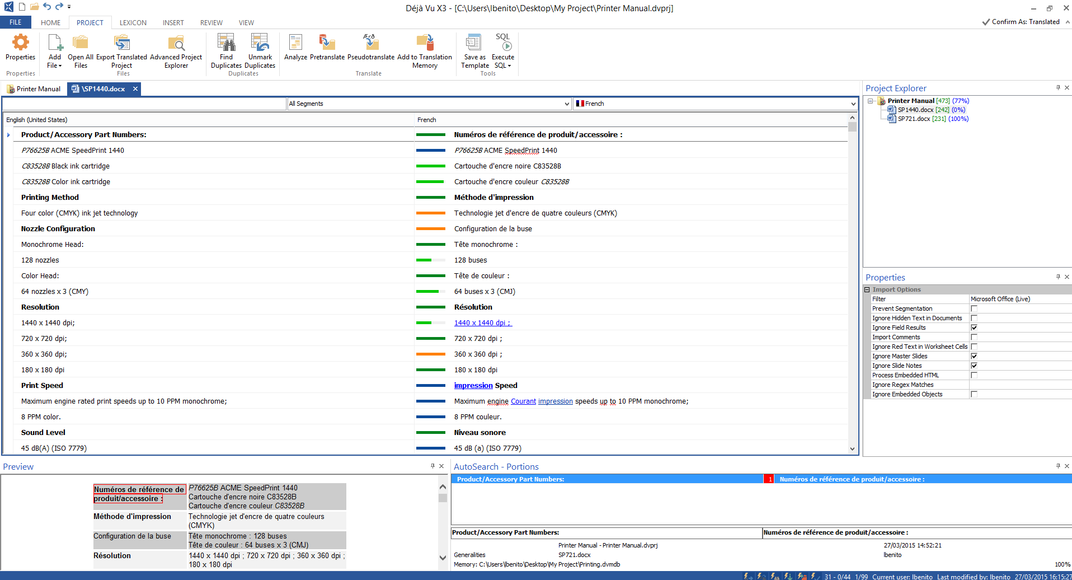Enable Prevent Segmentation checkbox
Image resolution: width=1072 pixels, height=580 pixels.
974,308
